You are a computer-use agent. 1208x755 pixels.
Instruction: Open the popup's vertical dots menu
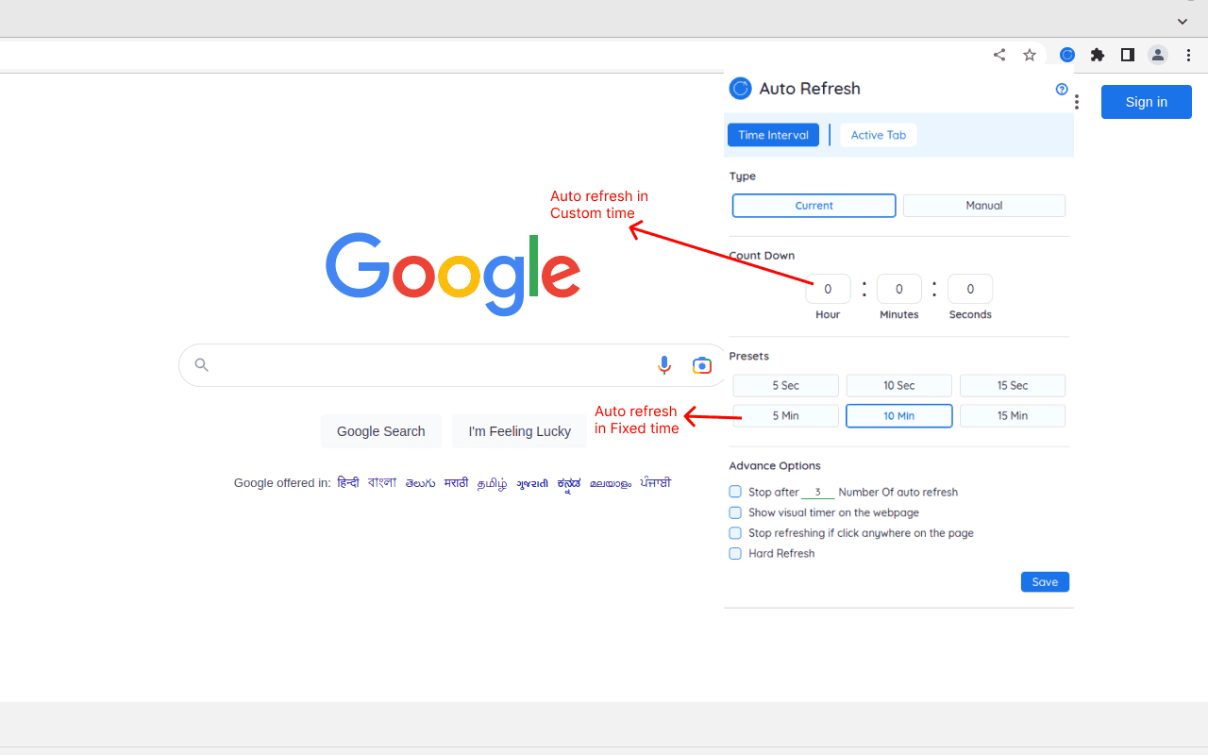[1077, 102]
